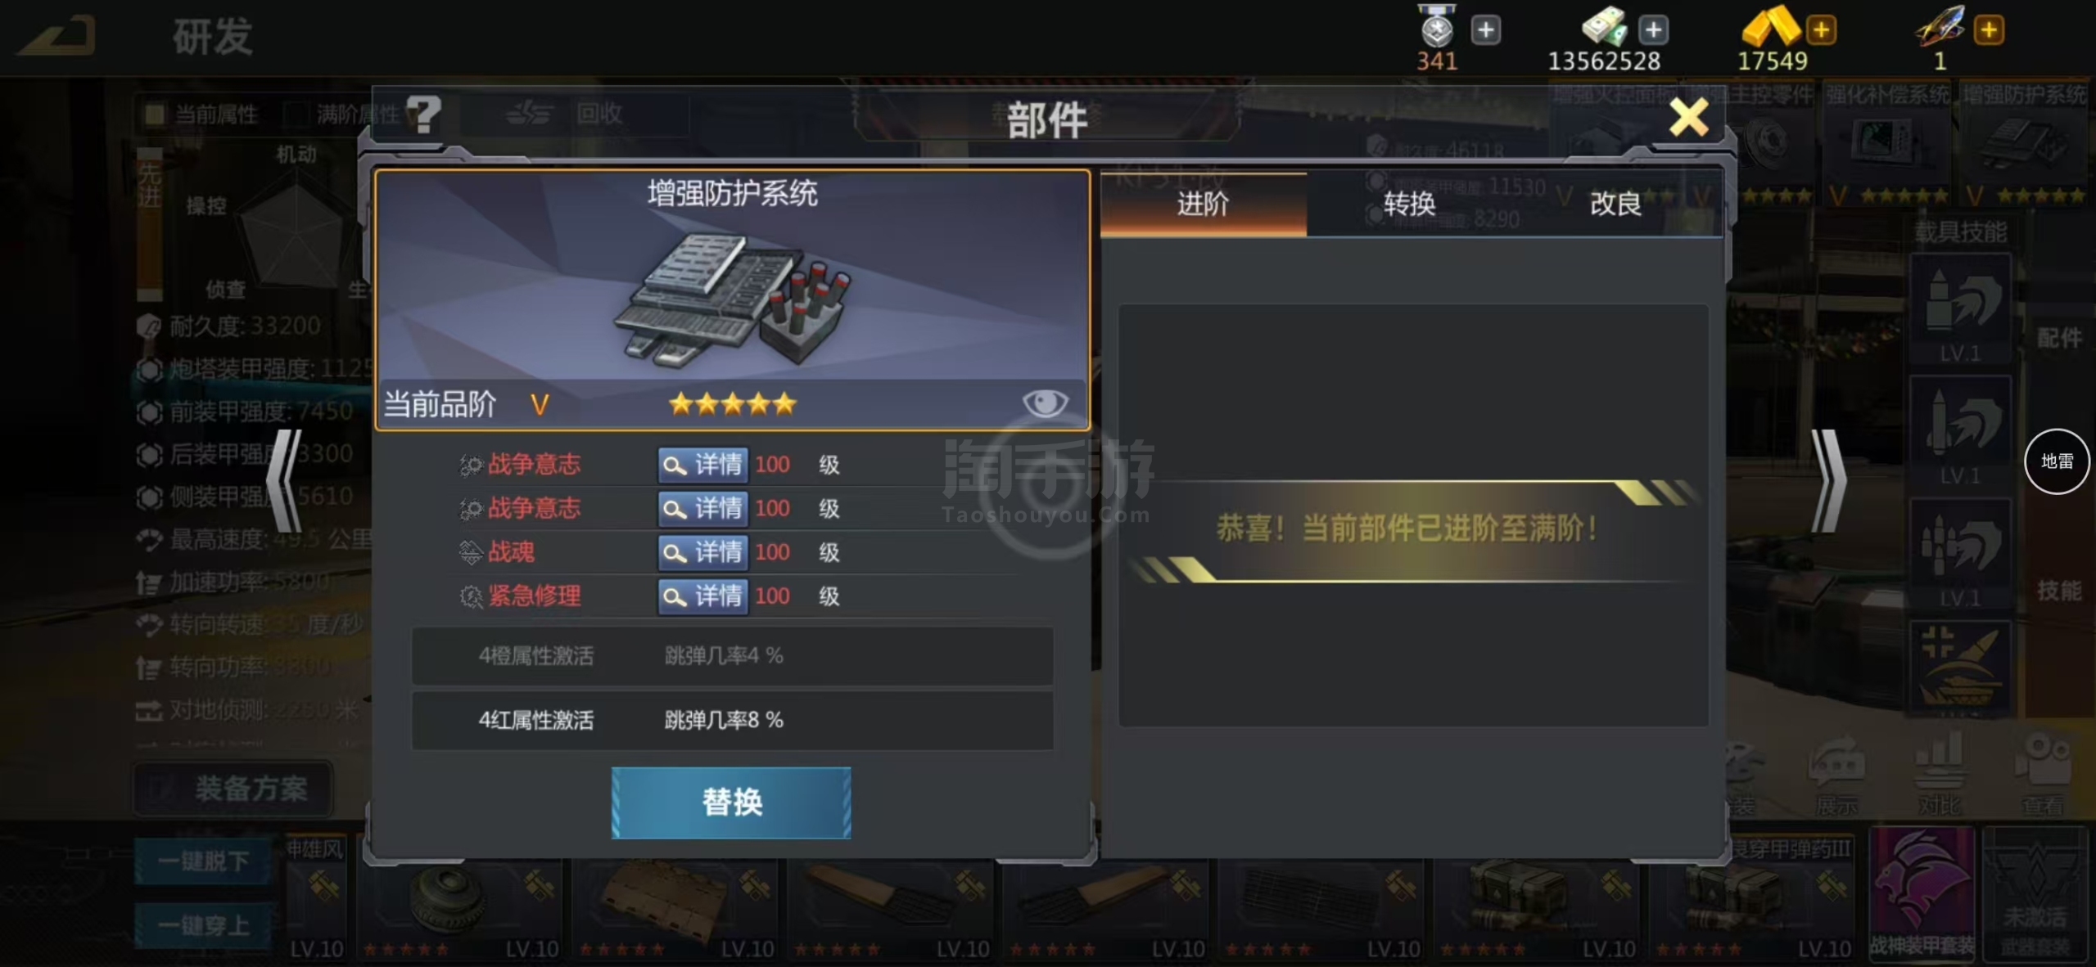Click the 先进 vertical progress bar
Viewport: 2096px width, 967px height.
tap(149, 224)
